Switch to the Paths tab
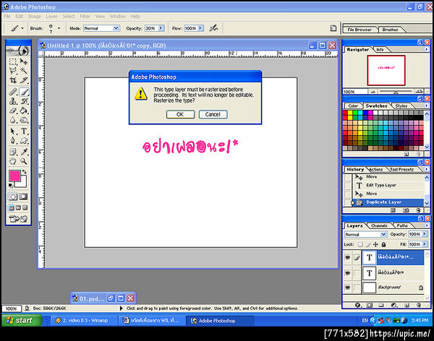 click(402, 225)
